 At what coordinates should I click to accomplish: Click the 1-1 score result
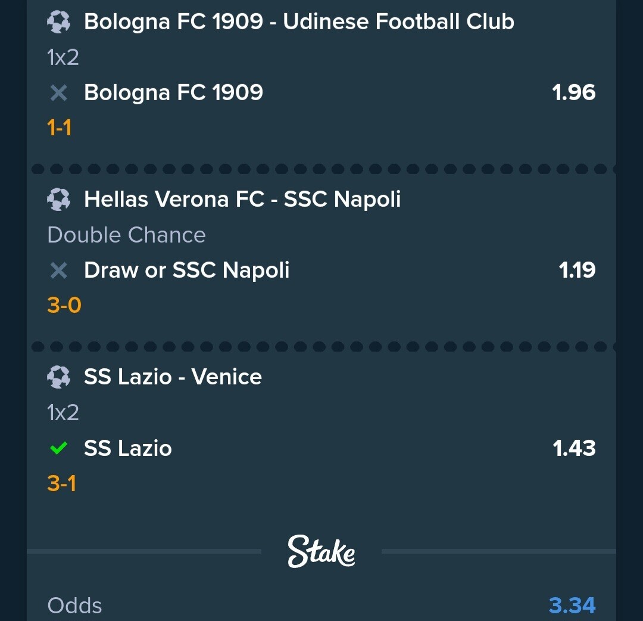pyautogui.click(x=60, y=128)
